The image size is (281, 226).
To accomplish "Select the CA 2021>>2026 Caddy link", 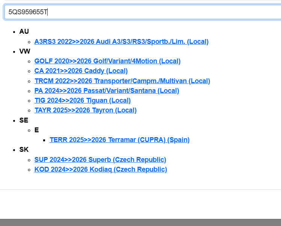I will (x=81, y=71).
